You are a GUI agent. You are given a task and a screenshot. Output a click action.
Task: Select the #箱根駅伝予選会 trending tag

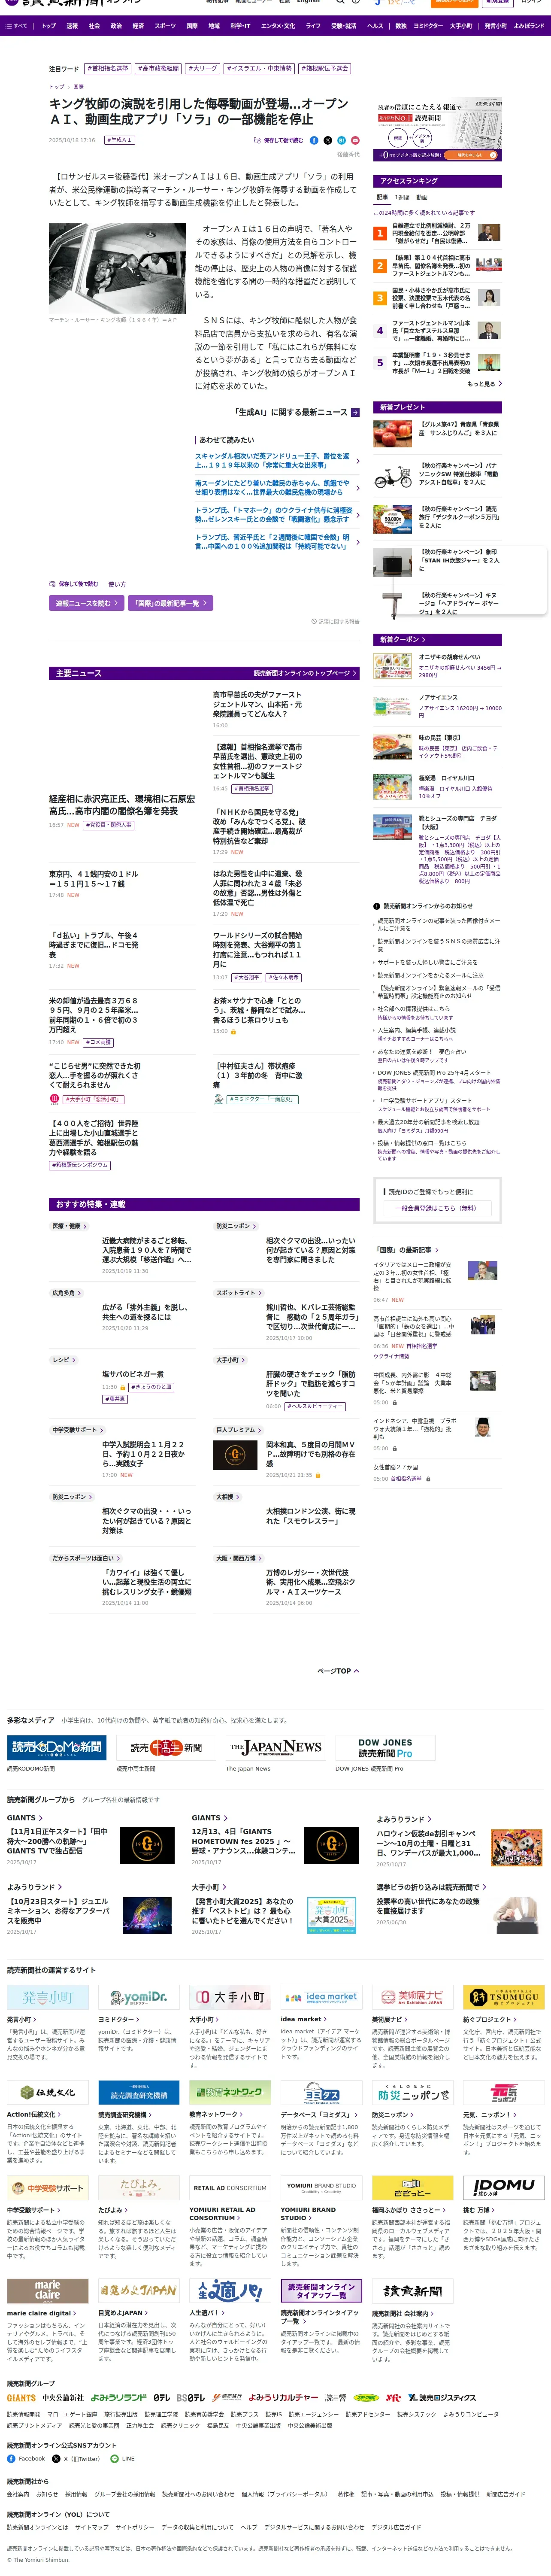(x=325, y=69)
